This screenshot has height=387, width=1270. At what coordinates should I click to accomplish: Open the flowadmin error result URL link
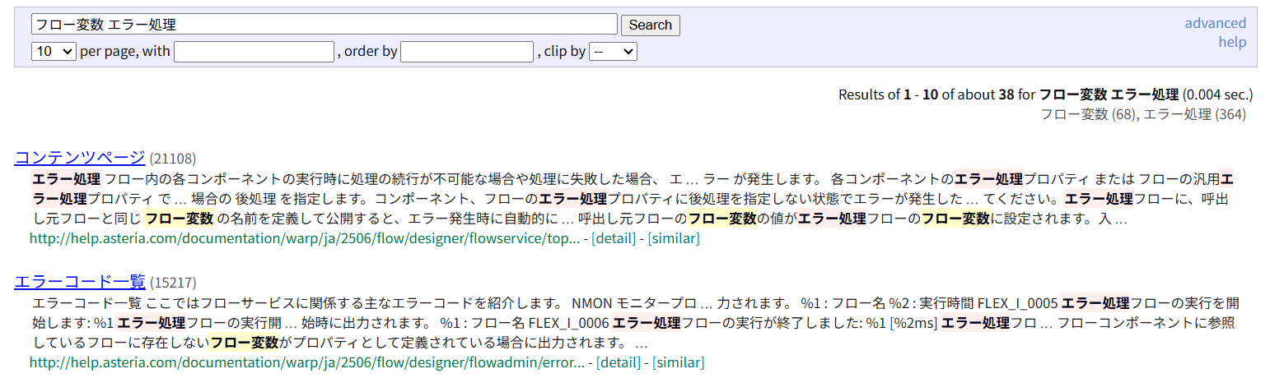[307, 362]
